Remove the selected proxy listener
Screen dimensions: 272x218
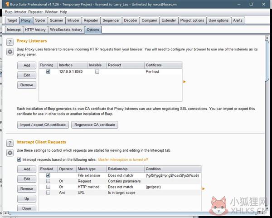tap(27, 85)
